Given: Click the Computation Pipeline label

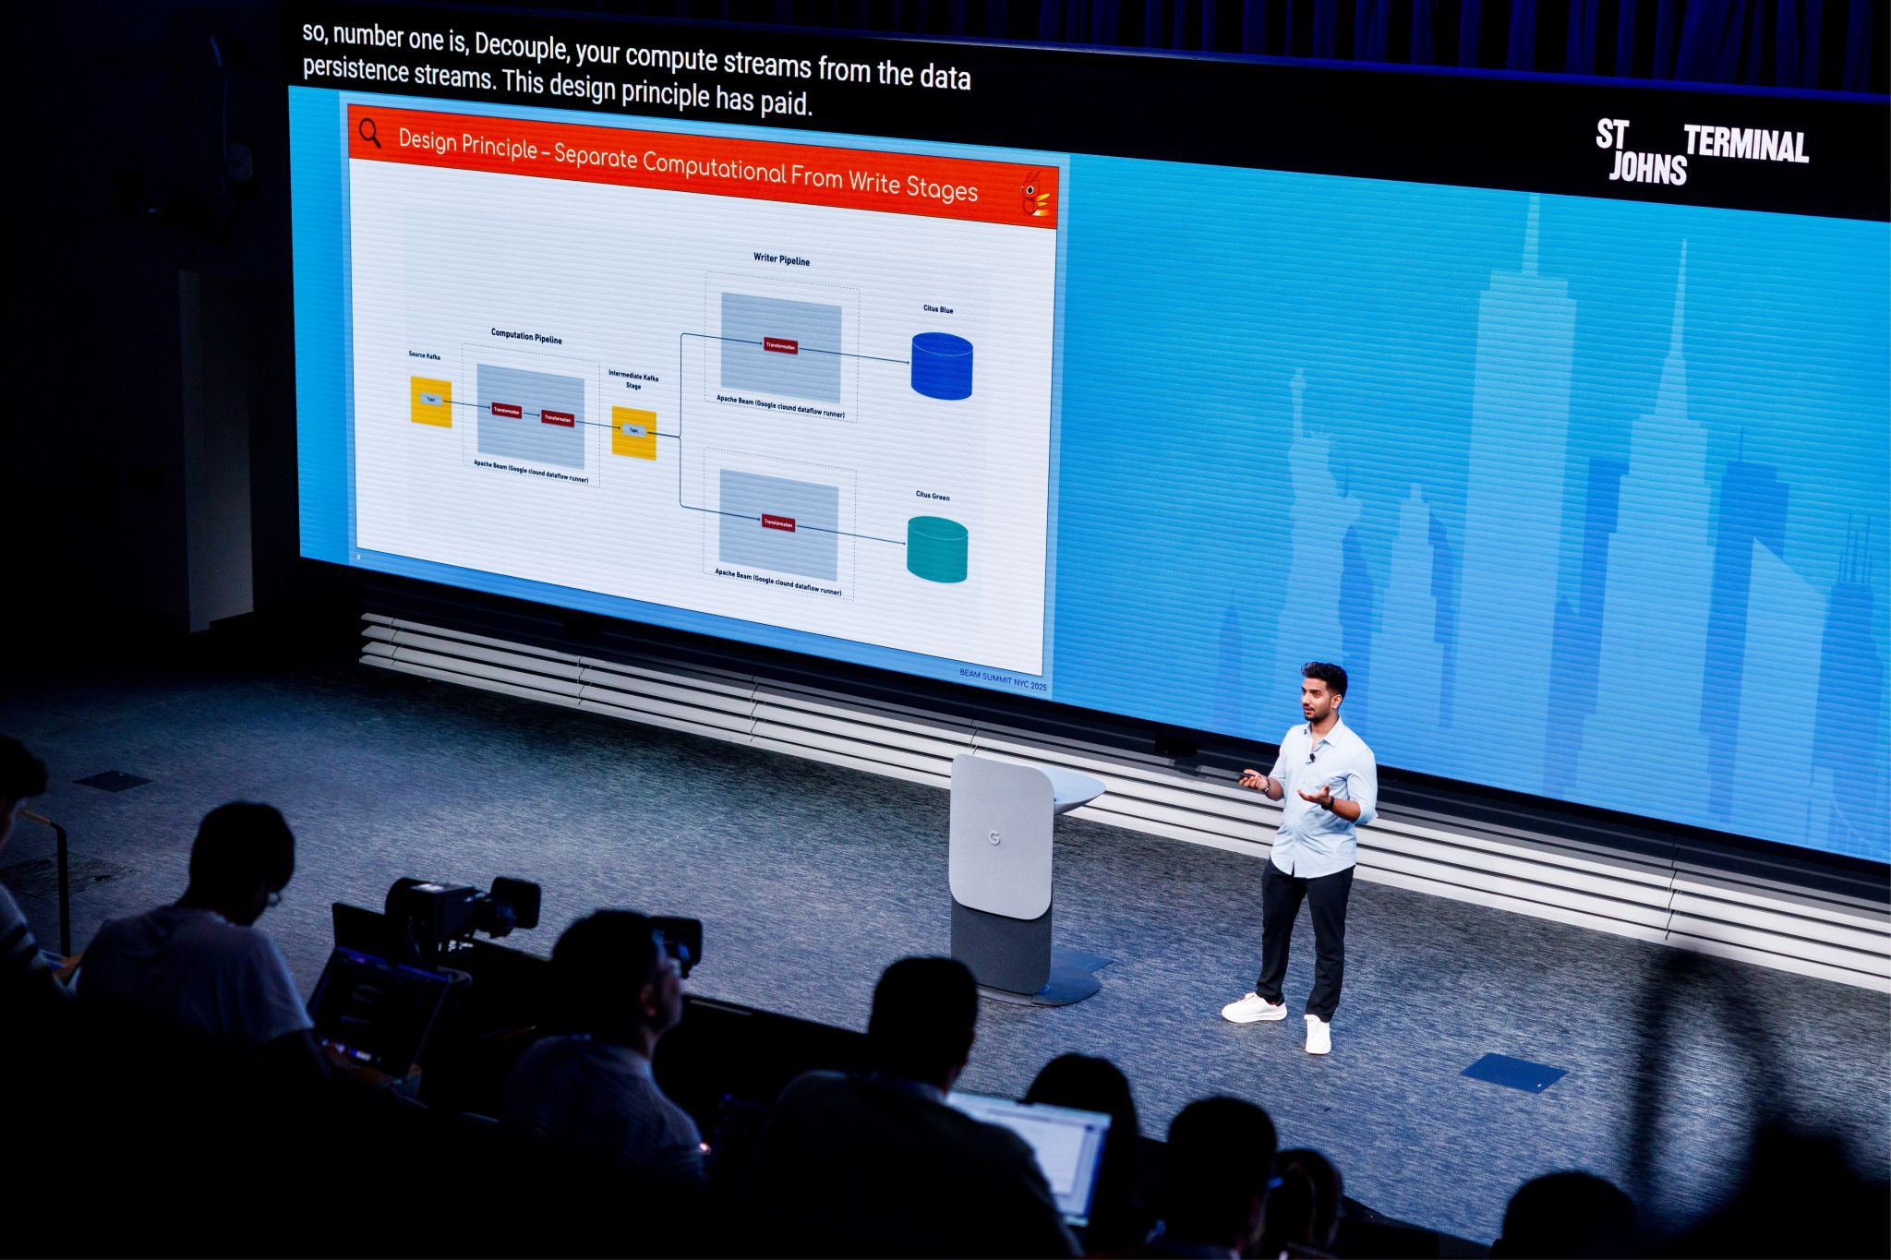Looking at the screenshot, I should [x=526, y=336].
